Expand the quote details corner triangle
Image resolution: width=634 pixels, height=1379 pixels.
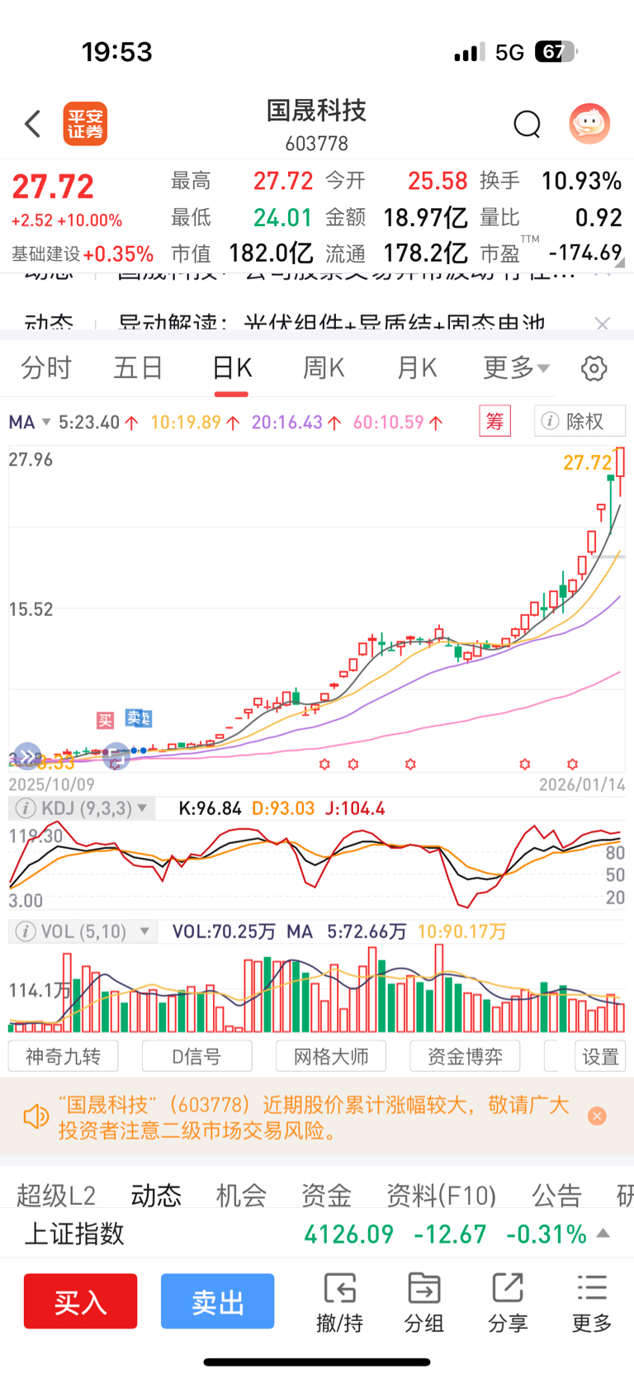pos(619,263)
